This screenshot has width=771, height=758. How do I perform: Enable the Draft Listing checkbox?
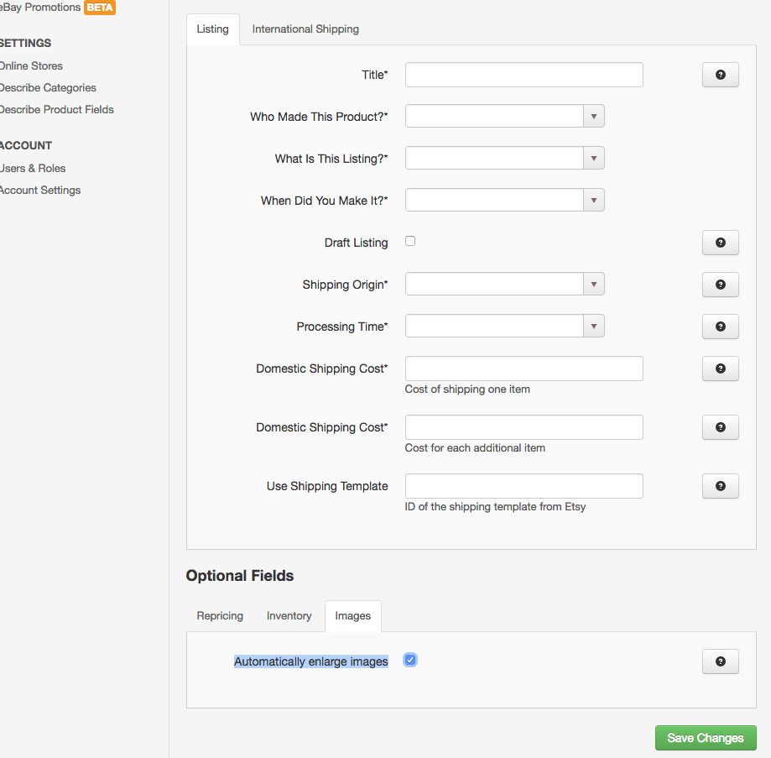click(410, 241)
